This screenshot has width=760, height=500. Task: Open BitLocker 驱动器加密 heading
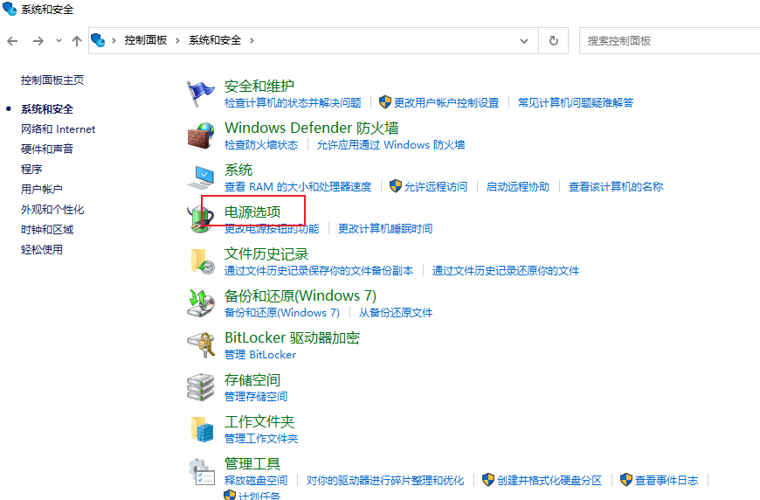click(x=292, y=338)
